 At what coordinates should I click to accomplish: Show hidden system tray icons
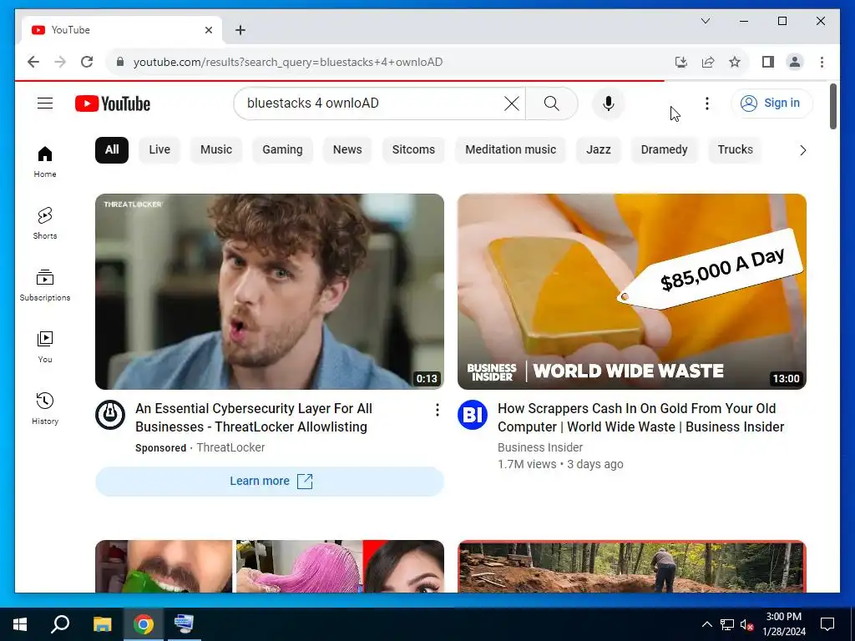click(x=706, y=624)
